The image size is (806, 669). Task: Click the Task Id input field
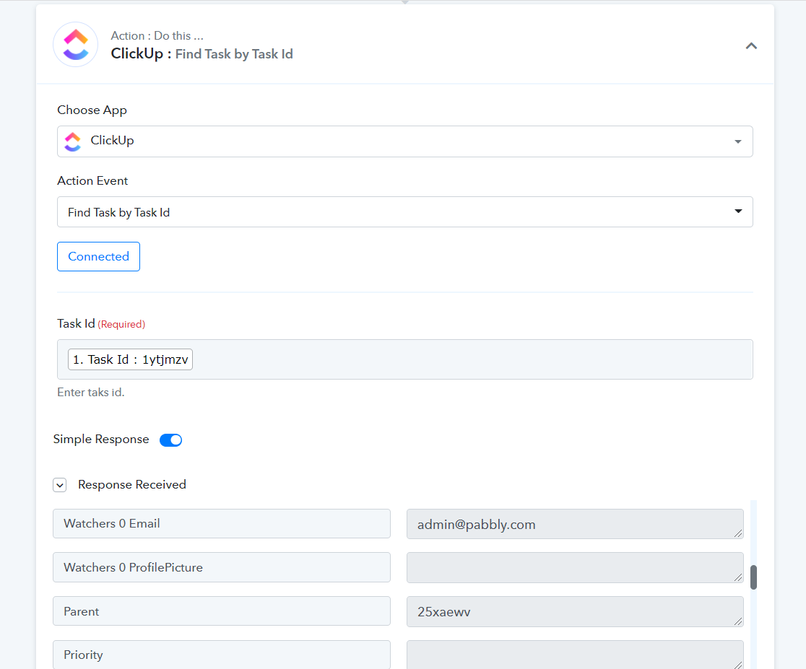pos(404,359)
